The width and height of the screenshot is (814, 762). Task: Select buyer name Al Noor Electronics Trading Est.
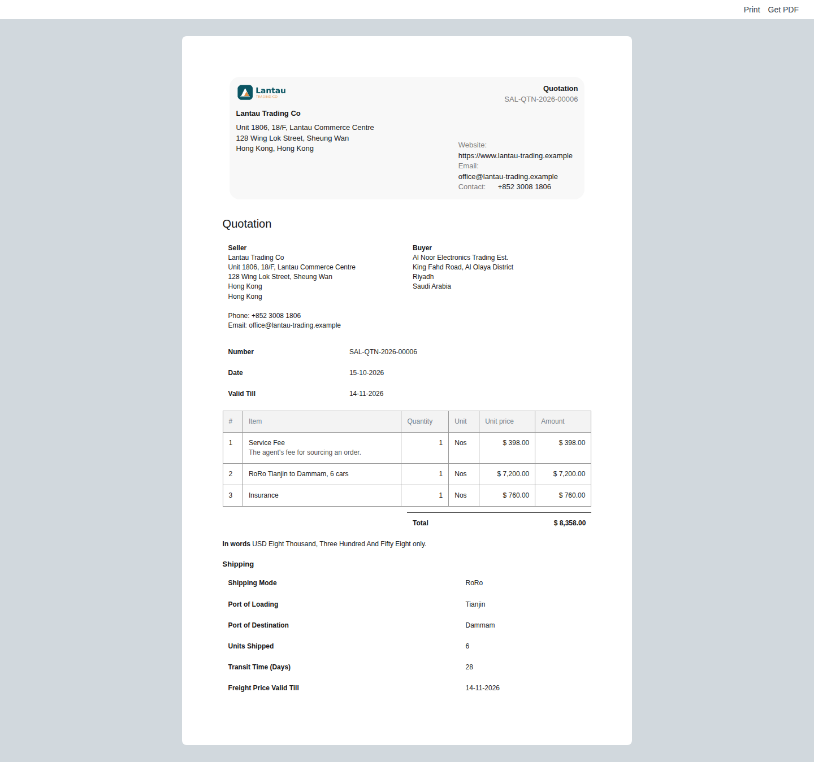tap(460, 258)
